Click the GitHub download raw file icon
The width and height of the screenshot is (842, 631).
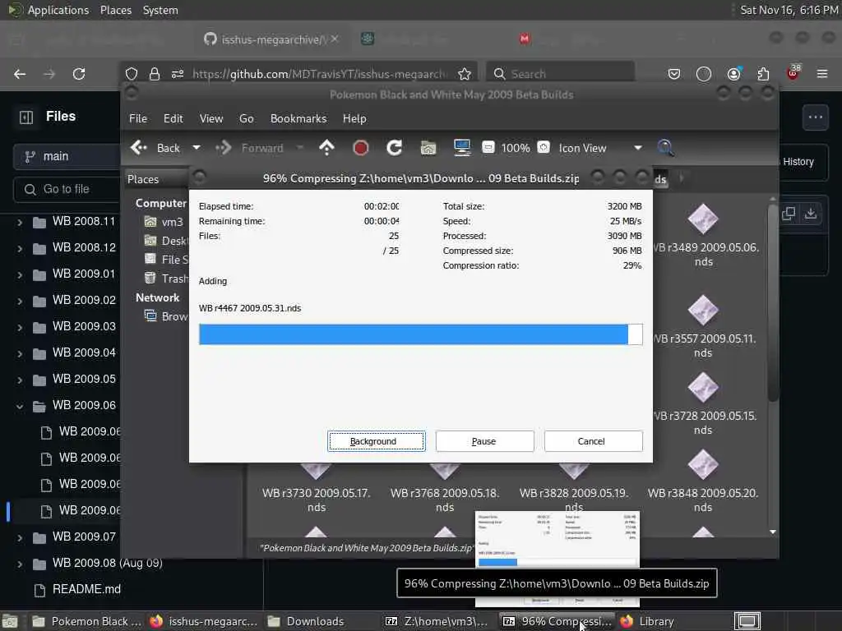point(810,214)
